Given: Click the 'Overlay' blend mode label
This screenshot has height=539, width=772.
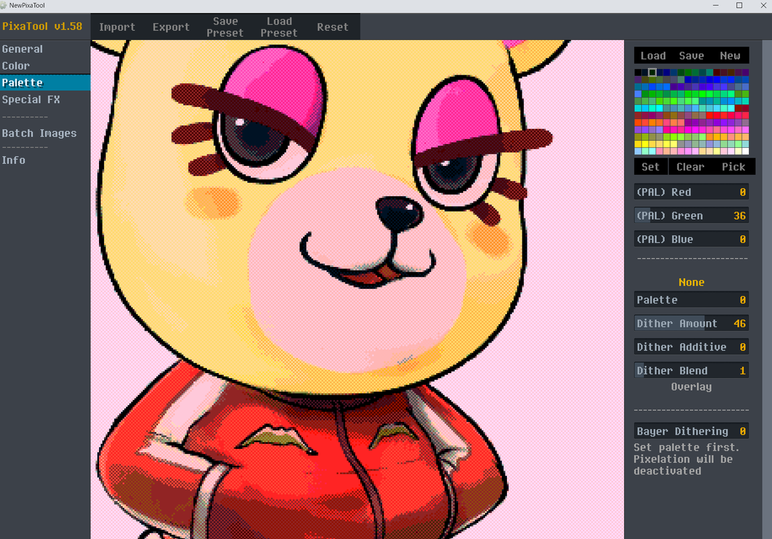Looking at the screenshot, I should pos(692,387).
